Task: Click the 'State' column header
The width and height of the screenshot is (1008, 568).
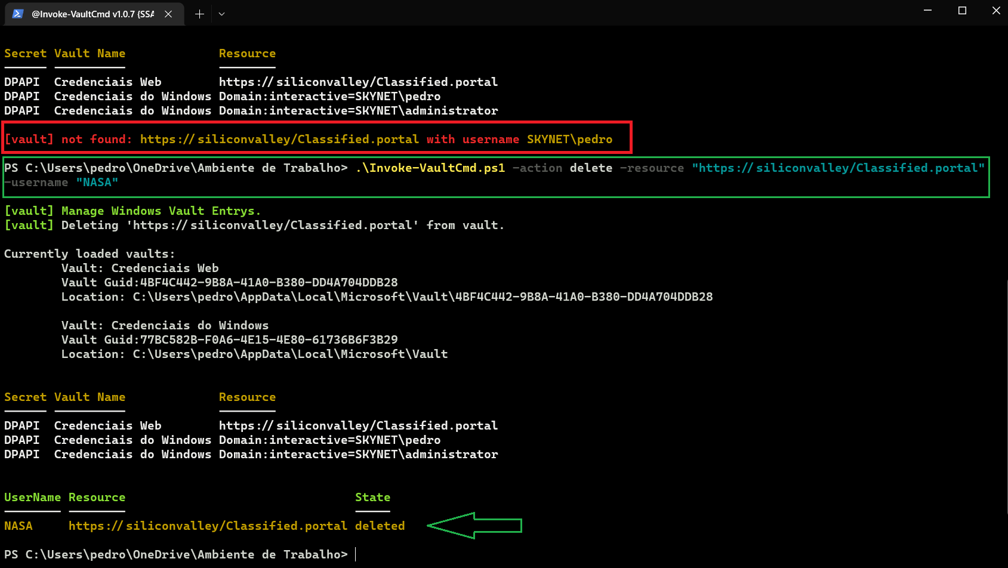Action: click(372, 497)
